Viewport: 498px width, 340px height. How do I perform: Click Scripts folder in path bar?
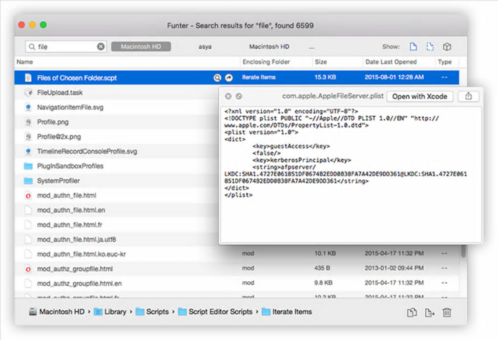(152, 312)
